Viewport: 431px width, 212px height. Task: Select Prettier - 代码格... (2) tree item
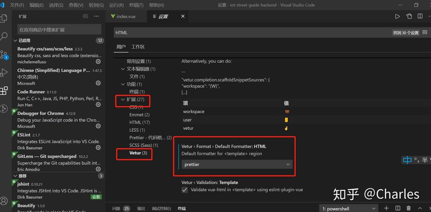pyautogui.click(x=151, y=137)
